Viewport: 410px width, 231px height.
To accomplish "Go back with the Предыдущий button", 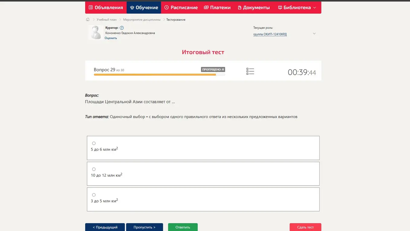I will 105,227.
